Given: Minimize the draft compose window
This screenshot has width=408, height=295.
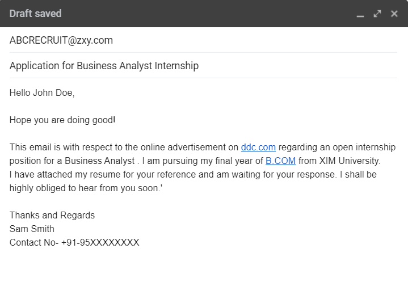Looking at the screenshot, I should 360,14.
